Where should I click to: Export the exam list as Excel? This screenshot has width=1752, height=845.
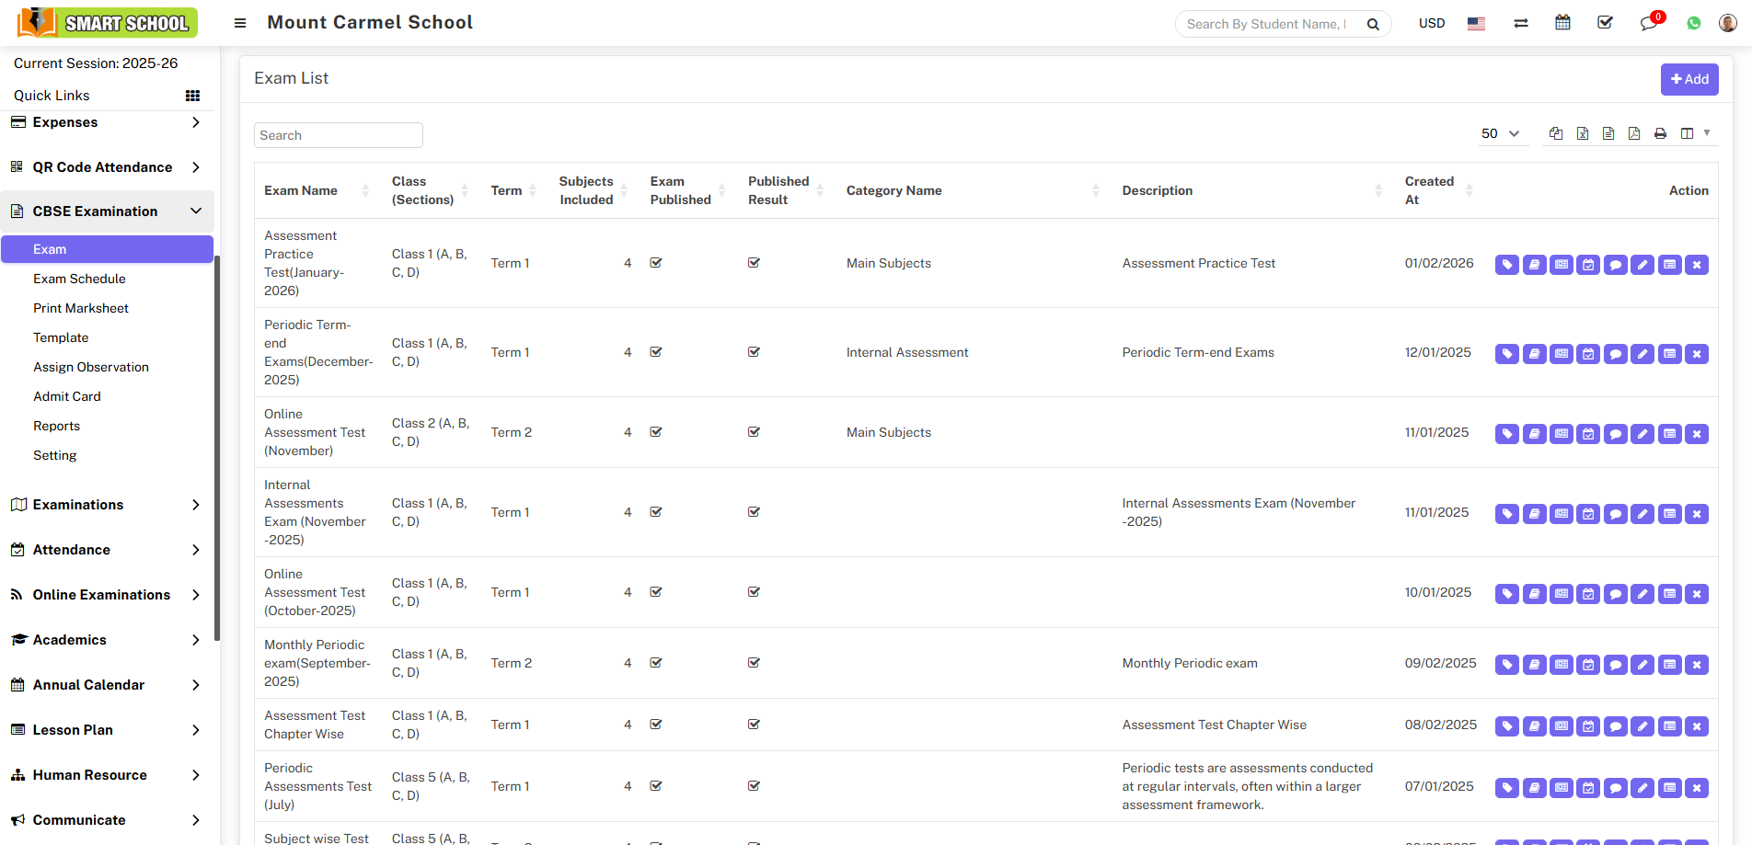click(x=1583, y=134)
